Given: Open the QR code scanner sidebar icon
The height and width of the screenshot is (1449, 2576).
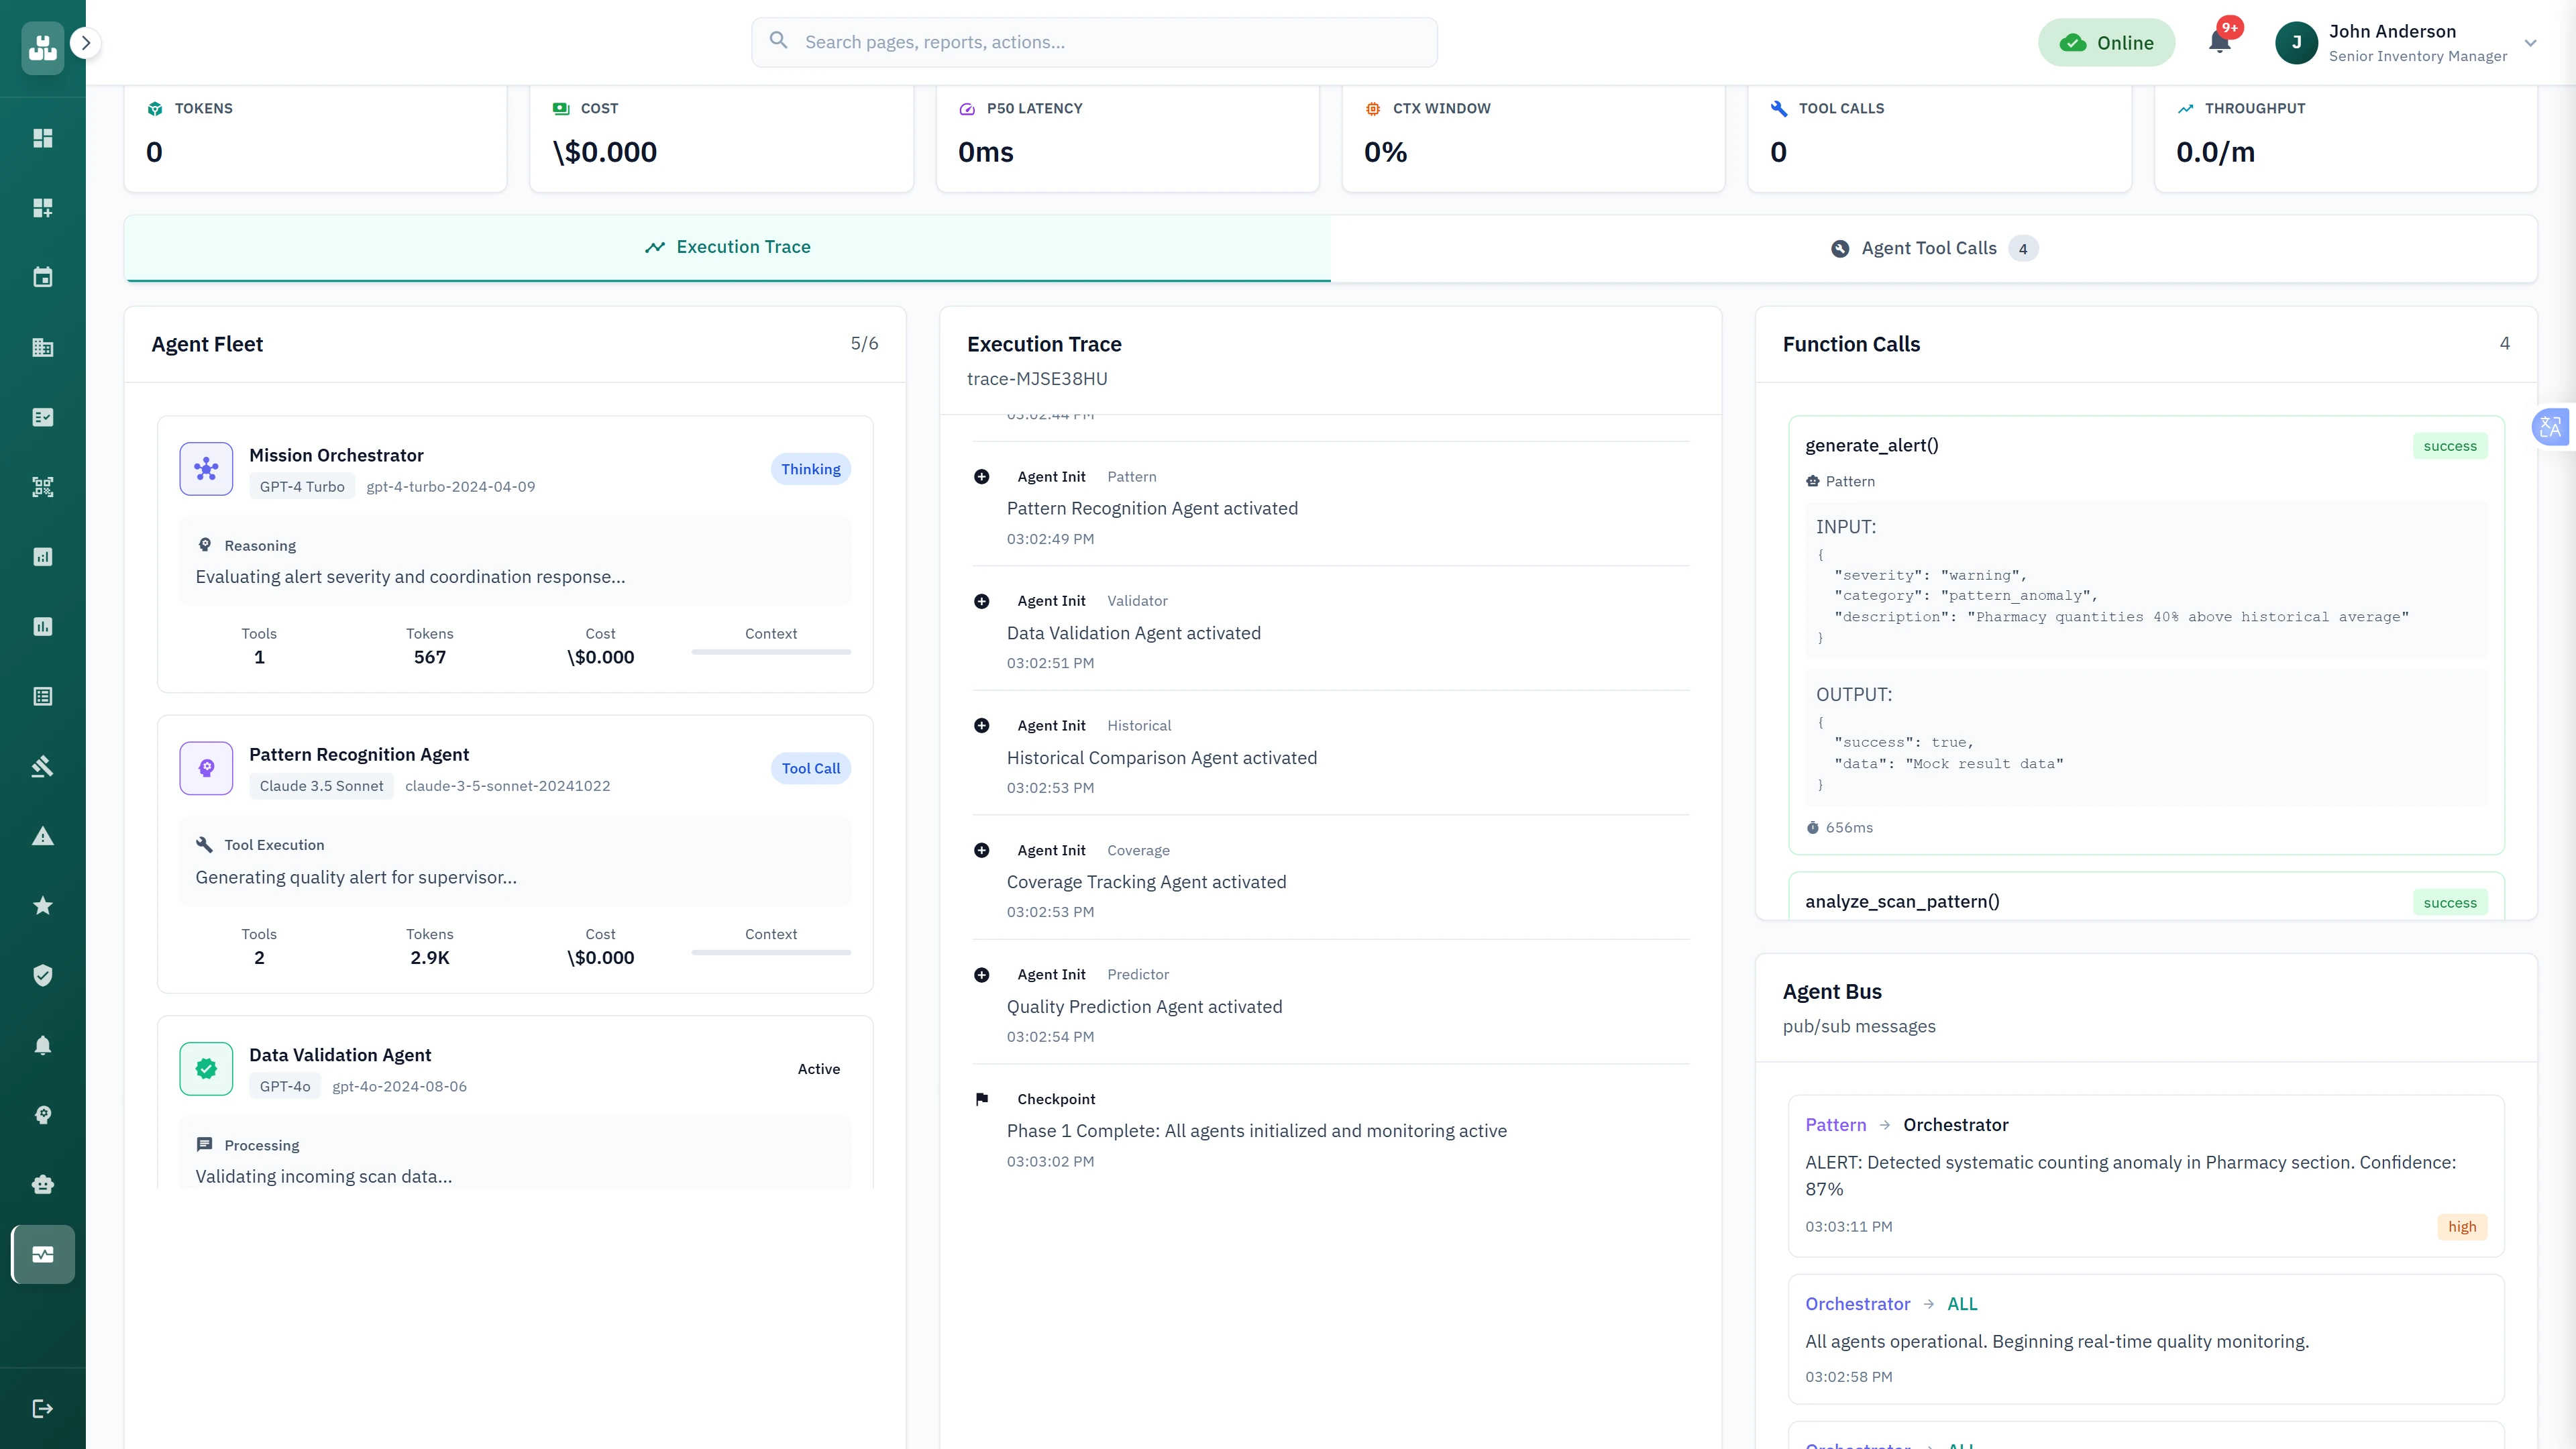Looking at the screenshot, I should (42, 487).
